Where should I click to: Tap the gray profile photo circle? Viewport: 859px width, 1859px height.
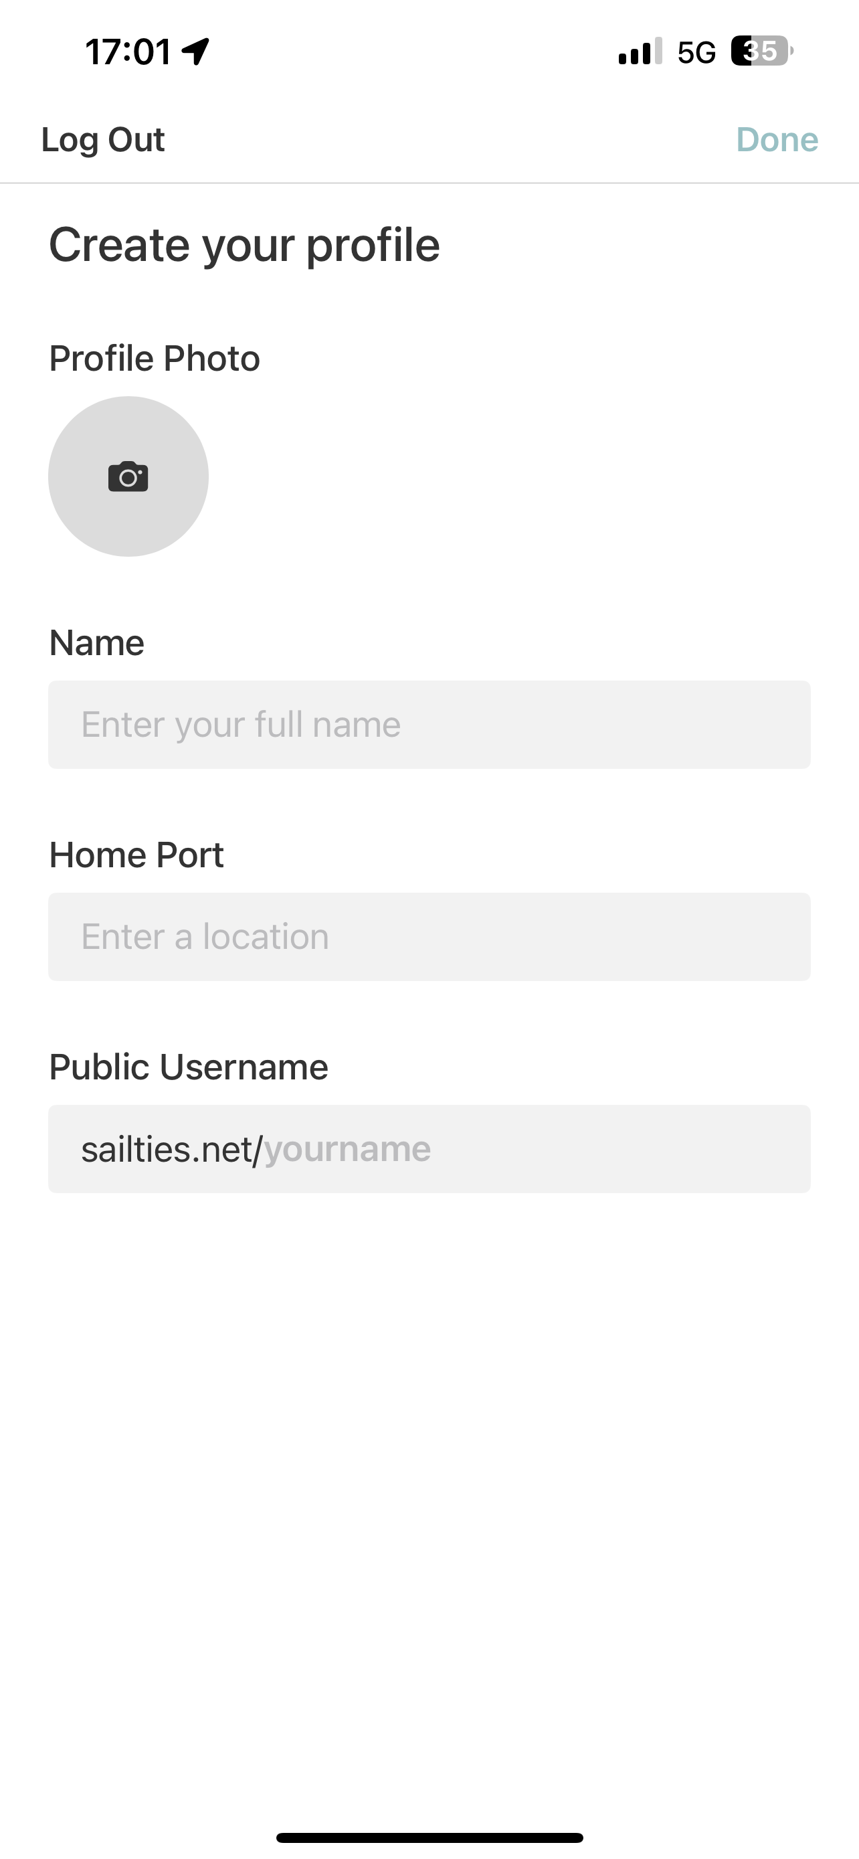86,519
